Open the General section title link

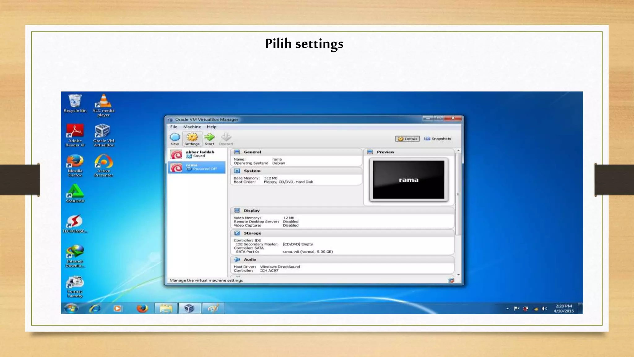pyautogui.click(x=252, y=152)
